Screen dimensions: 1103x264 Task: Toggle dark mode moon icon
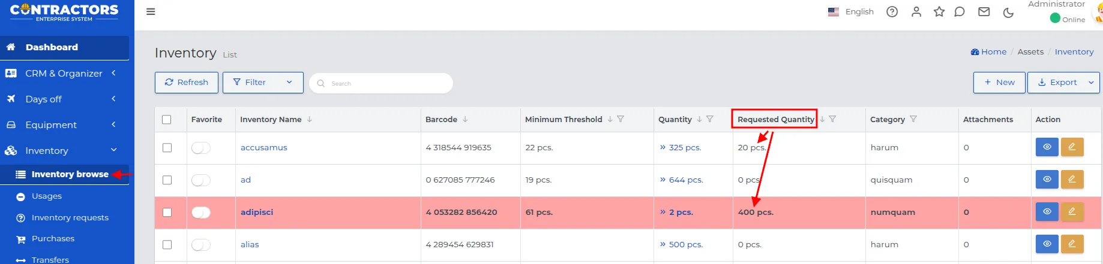coord(1008,13)
